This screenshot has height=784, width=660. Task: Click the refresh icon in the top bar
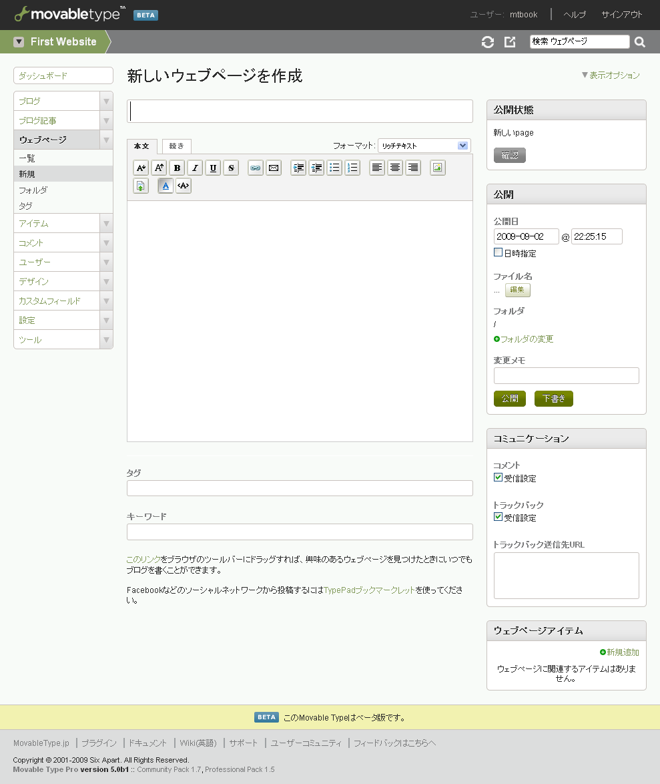click(488, 42)
